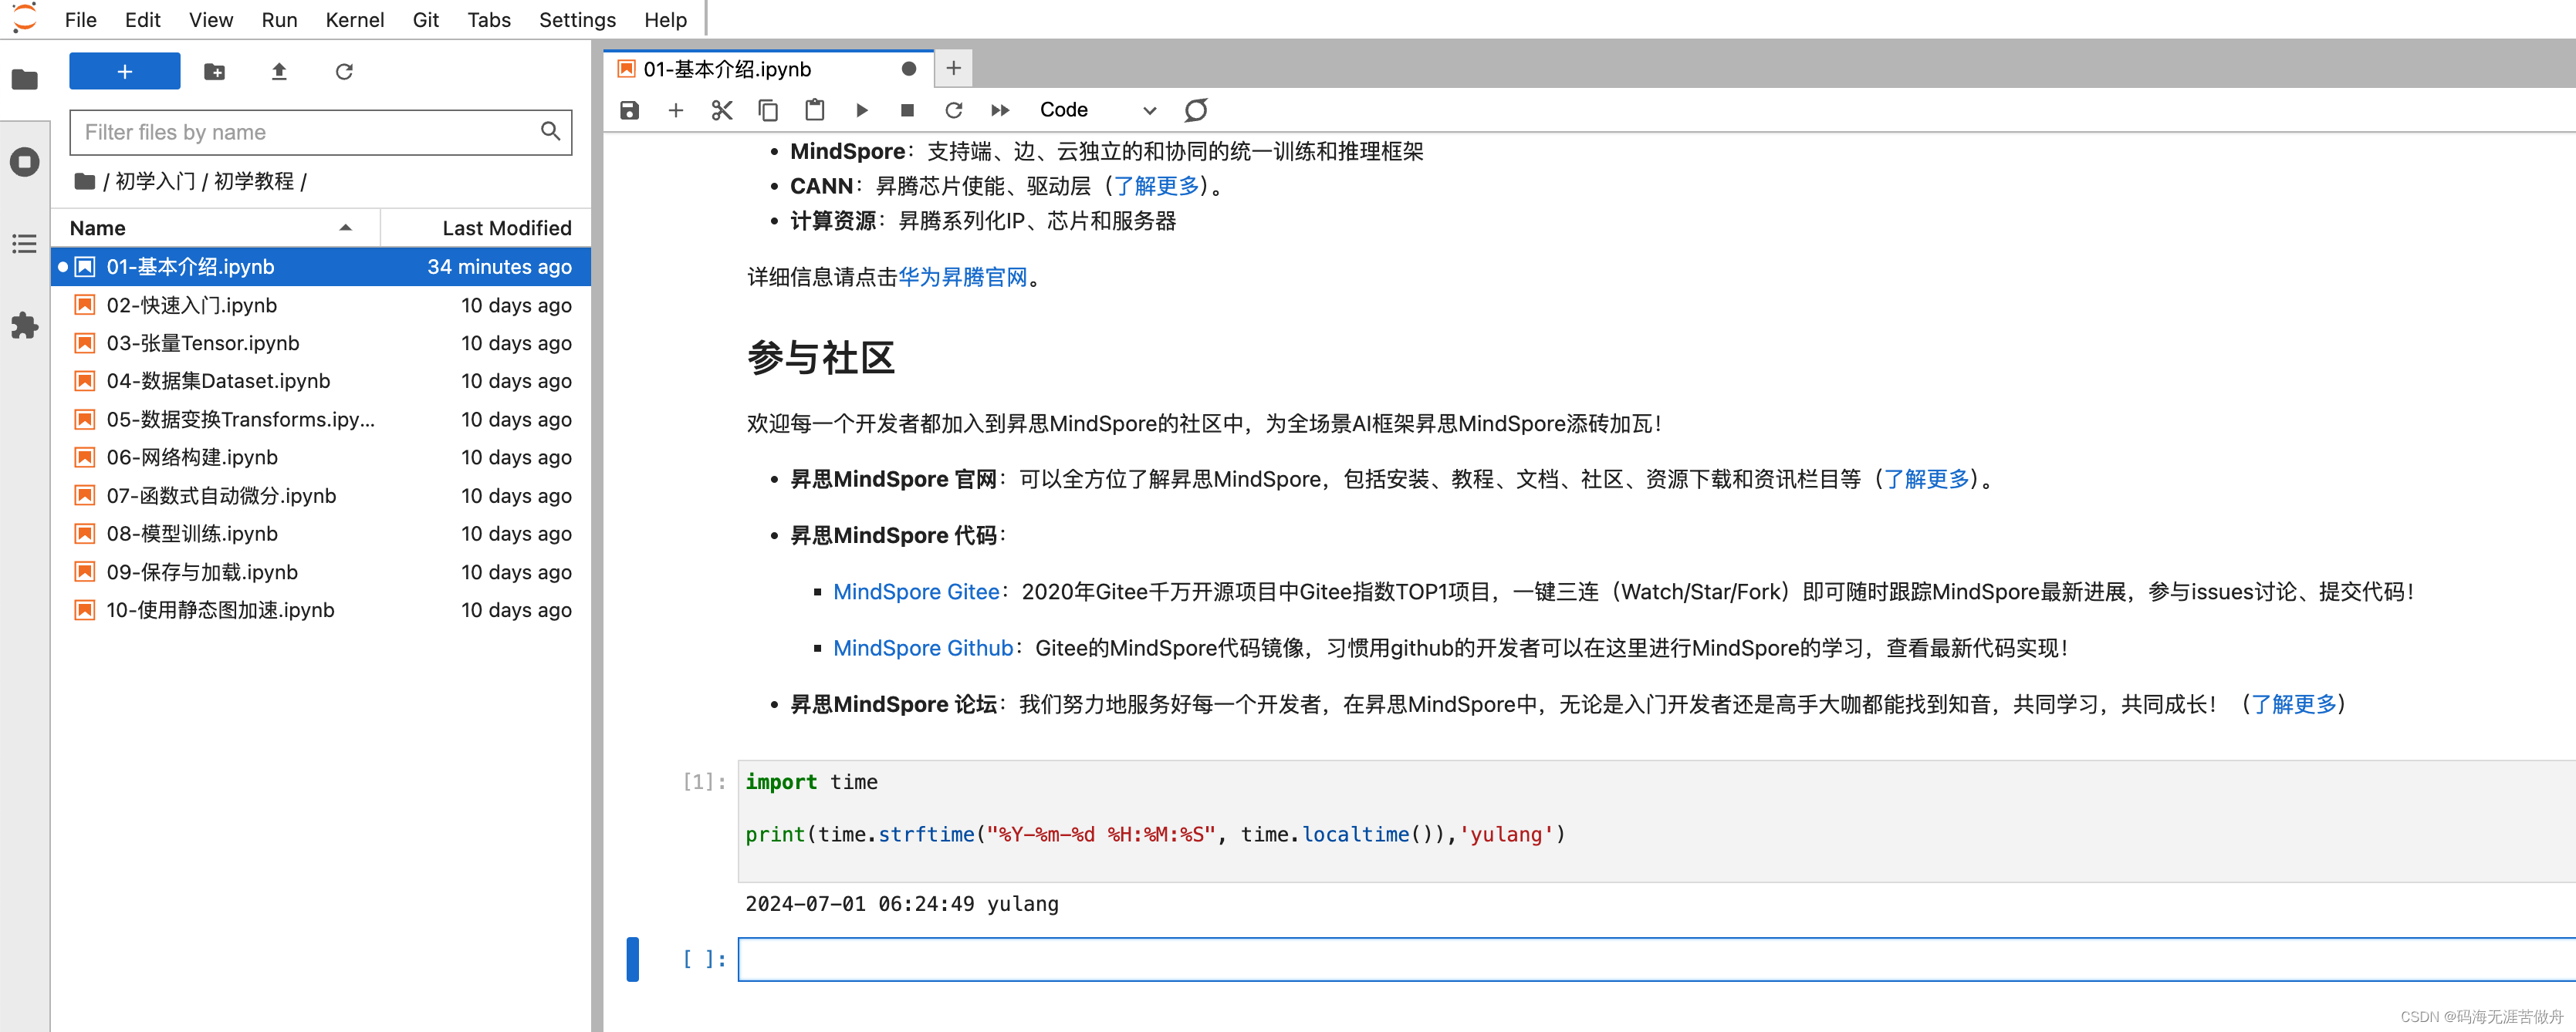This screenshot has width=2576, height=1032.
Task: Click the Save notebook icon
Action: (x=630, y=110)
